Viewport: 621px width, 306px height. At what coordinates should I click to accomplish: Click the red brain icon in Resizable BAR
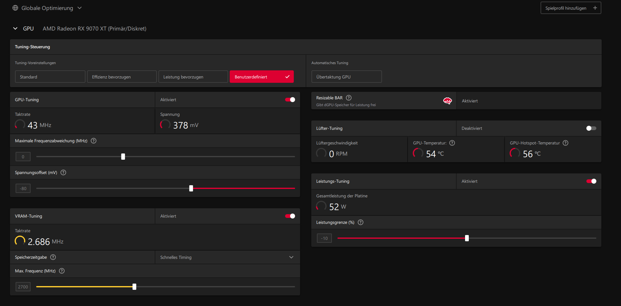tap(448, 101)
